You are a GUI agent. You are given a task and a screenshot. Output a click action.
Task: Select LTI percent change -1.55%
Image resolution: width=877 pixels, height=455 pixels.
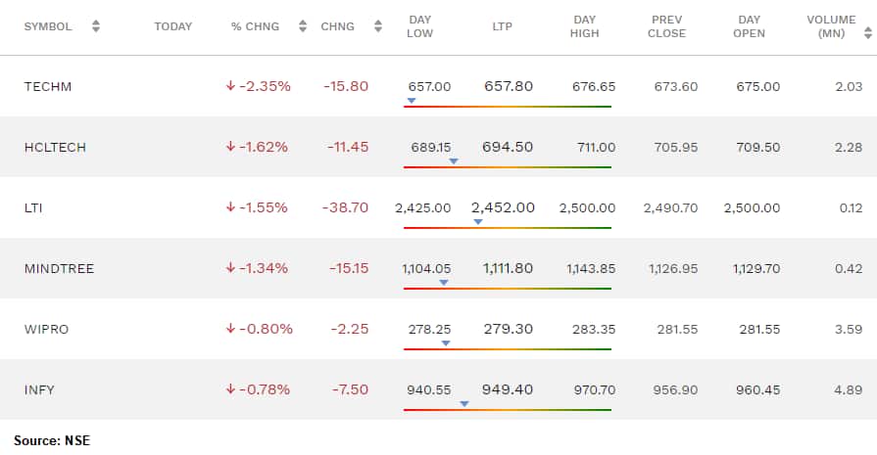coord(264,207)
